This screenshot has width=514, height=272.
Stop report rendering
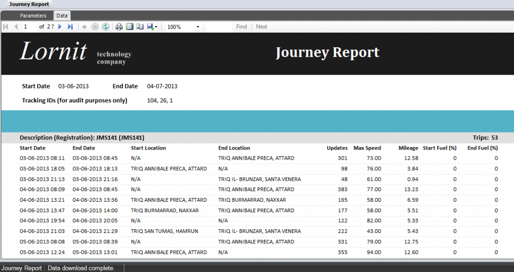(x=95, y=27)
